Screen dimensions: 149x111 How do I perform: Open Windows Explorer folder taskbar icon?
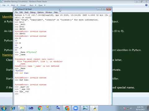(x=22, y=108)
